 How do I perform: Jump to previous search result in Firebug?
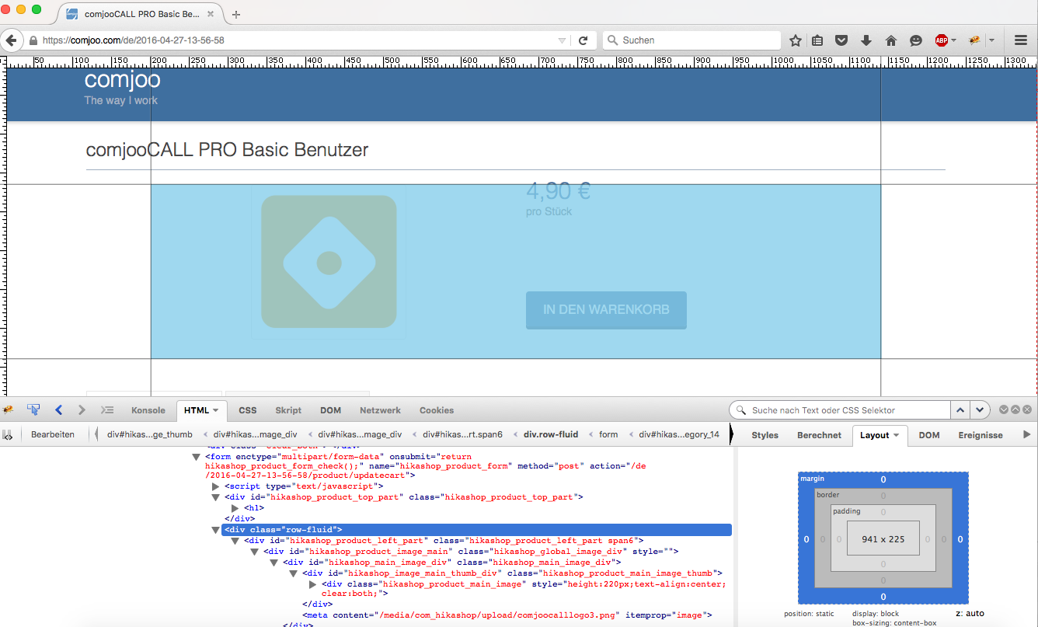click(x=960, y=410)
